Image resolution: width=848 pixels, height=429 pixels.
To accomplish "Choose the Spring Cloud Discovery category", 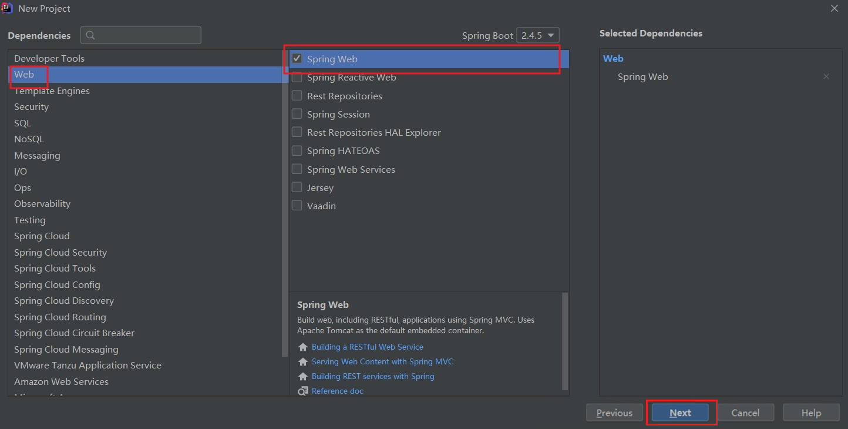I will [x=64, y=301].
